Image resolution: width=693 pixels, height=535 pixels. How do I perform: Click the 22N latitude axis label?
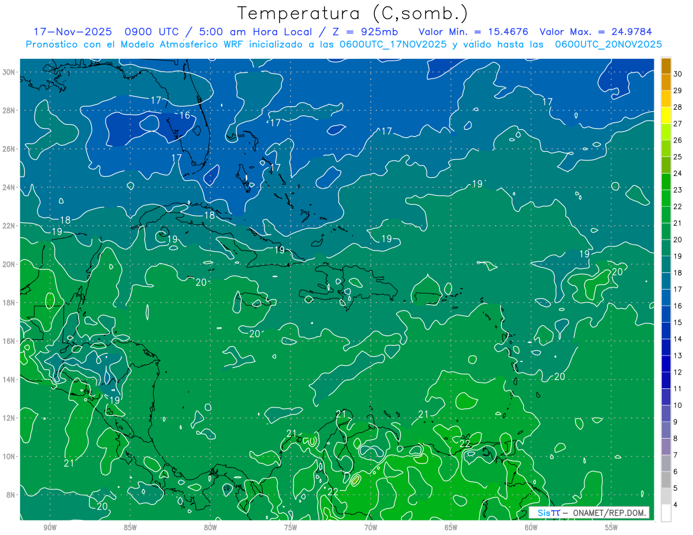(x=10, y=226)
